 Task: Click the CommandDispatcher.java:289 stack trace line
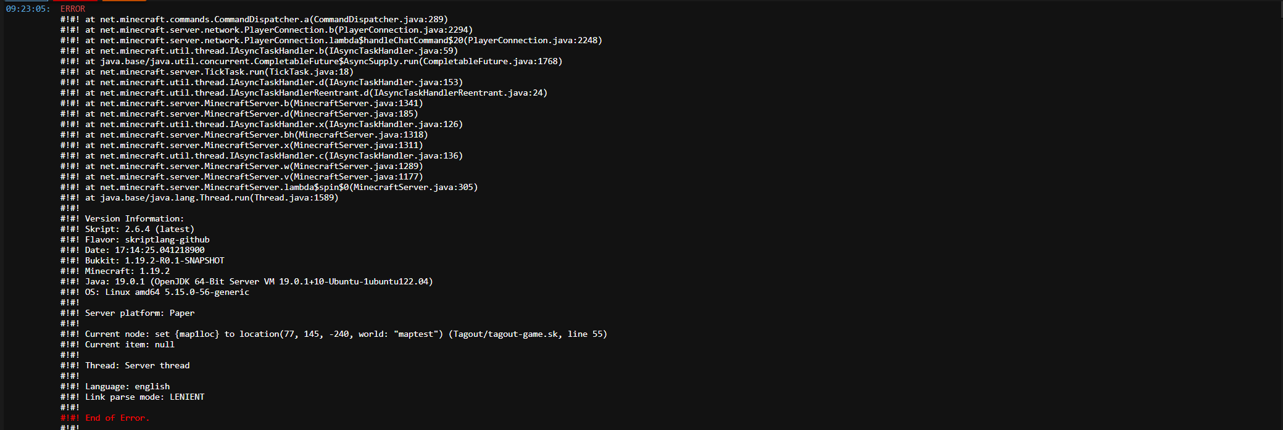pyautogui.click(x=254, y=19)
